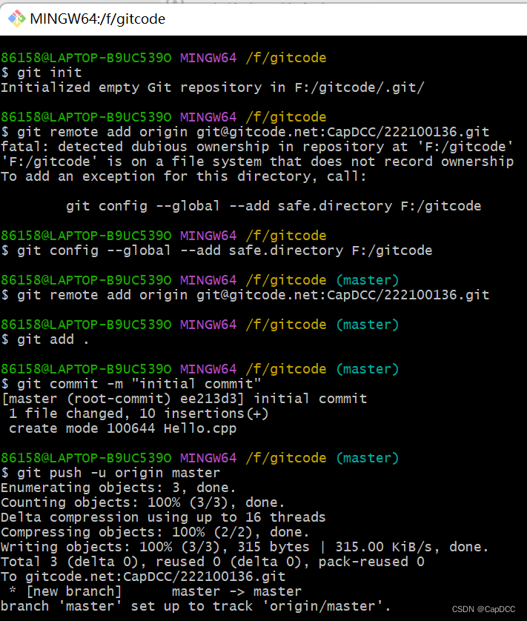
Task: Click the indented 'git config --global --add safe.directory' suggestion
Action: (x=274, y=206)
